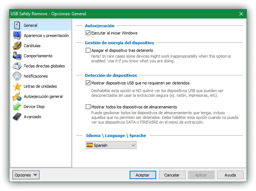
Task: Uncheck Mostrar dispositivos USB que no requieren
Action: (x=88, y=83)
